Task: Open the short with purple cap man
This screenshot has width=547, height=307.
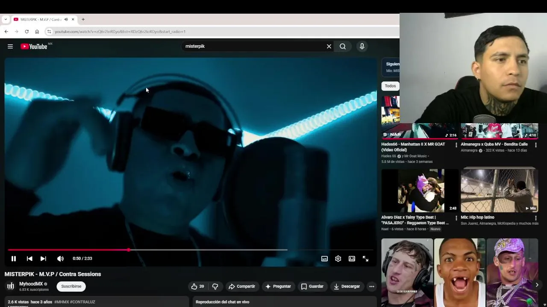Action: point(512,272)
